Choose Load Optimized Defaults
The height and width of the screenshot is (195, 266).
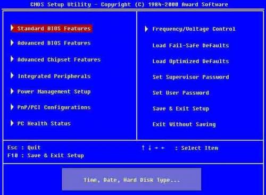(x=190, y=61)
